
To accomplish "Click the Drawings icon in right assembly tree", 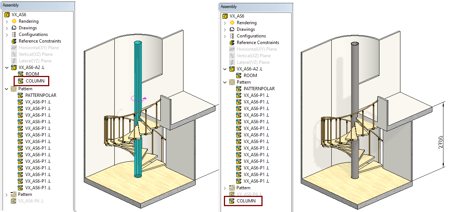I will point(232,29).
